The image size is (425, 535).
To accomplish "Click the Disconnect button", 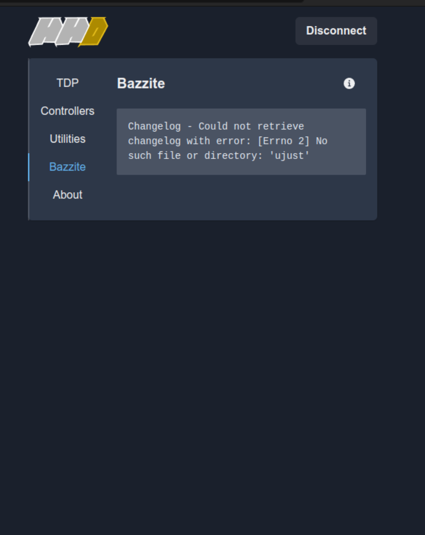I will pyautogui.click(x=336, y=31).
